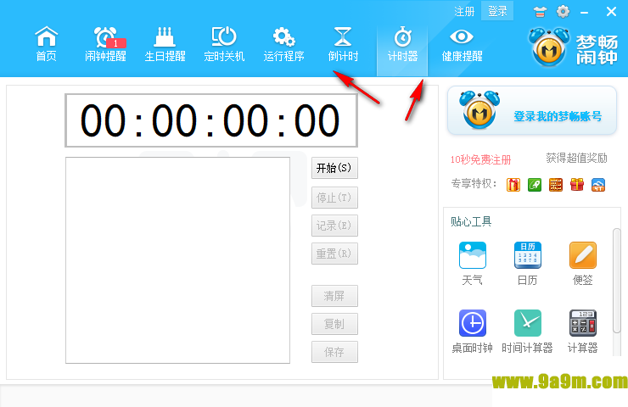Click 登录我的梦畅账号 banner
The height and width of the screenshot is (407, 628).
(x=532, y=110)
